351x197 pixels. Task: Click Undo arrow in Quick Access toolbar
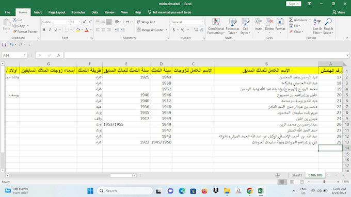coord(11,45)
